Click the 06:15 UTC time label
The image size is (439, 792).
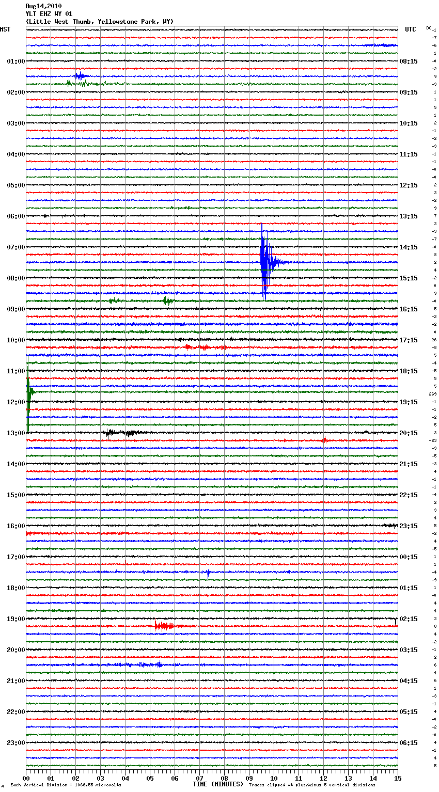tap(409, 743)
